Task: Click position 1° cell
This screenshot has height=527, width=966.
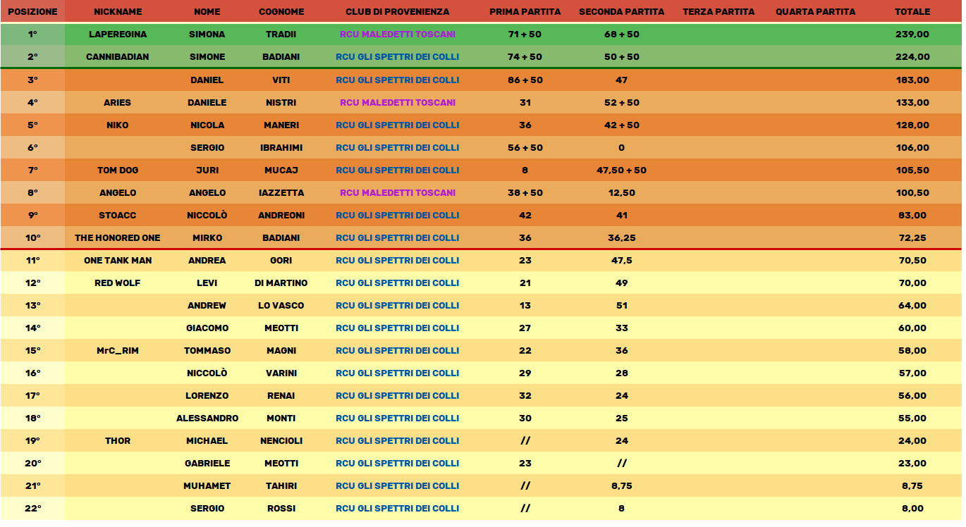Action: 32,35
